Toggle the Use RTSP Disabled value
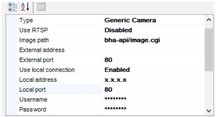The height and width of the screenshot is (117, 216). (x=118, y=30)
